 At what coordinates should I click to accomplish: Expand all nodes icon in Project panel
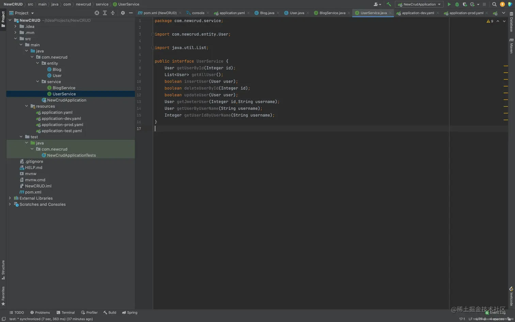105,13
